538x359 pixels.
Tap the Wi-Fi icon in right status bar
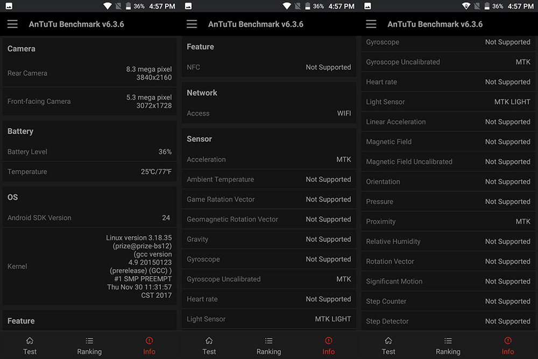tap(466, 6)
